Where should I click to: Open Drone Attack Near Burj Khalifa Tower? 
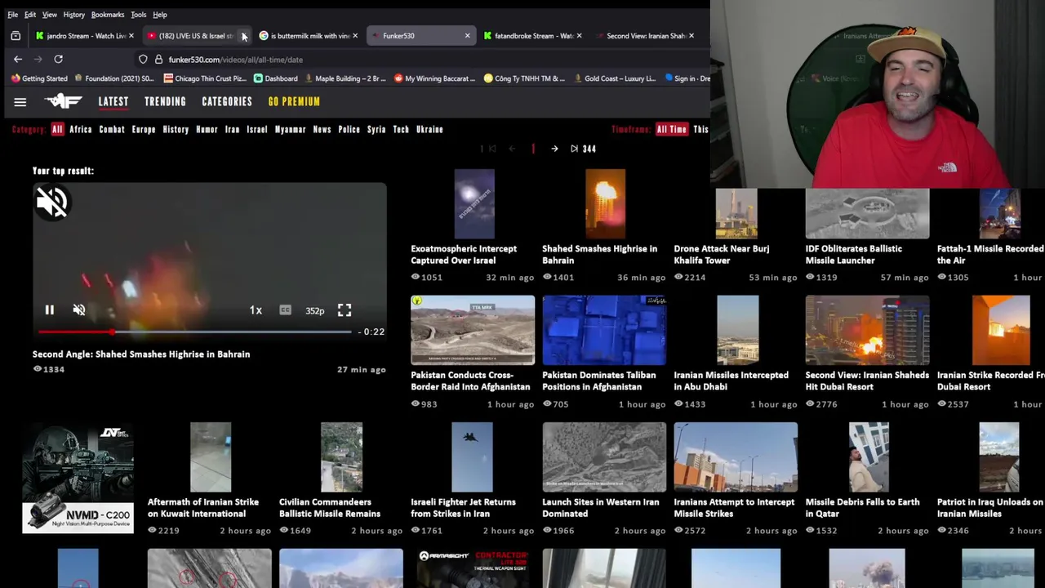736,214
